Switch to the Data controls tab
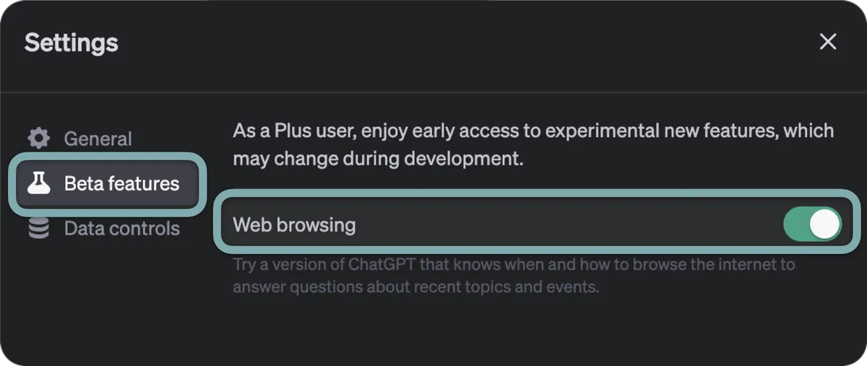The image size is (867, 366). 121,229
